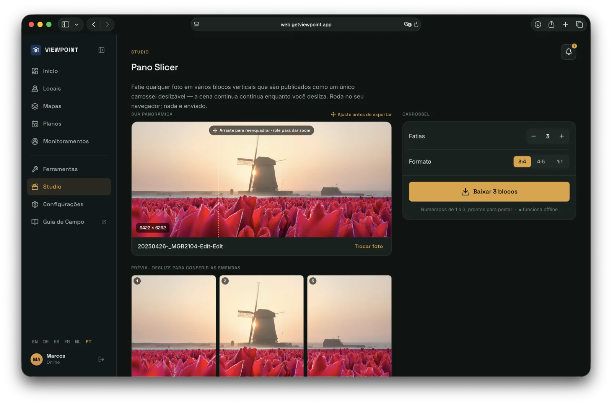The width and height of the screenshot is (612, 405).
Task: Click the Marcos user profile
Action: [48, 359]
